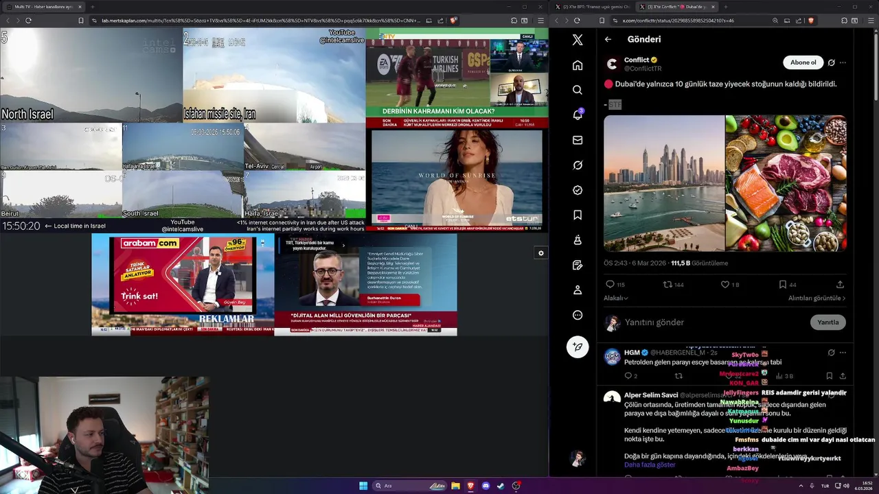Click the intelcams YouTube camera grid
879x494 pixels.
[x=183, y=130]
